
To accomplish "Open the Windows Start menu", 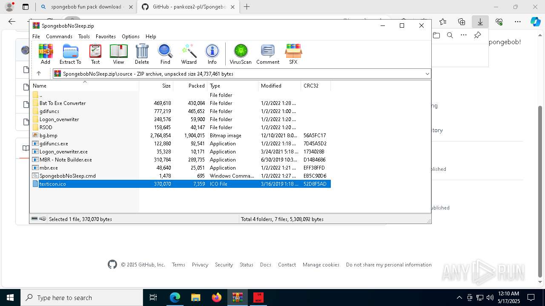I will [10, 297].
